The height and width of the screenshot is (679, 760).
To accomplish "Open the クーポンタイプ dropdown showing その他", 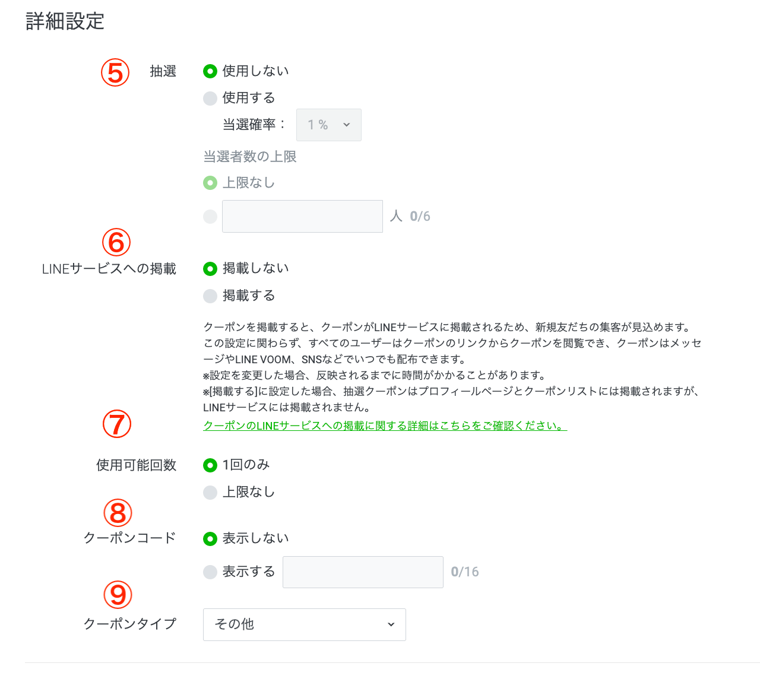I will 304,624.
